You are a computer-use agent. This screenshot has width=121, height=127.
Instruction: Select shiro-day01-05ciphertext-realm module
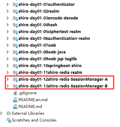49,32
